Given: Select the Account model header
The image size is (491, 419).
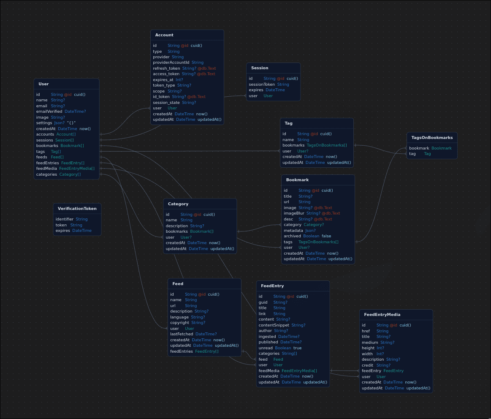Looking at the screenshot, I should coord(164,35).
